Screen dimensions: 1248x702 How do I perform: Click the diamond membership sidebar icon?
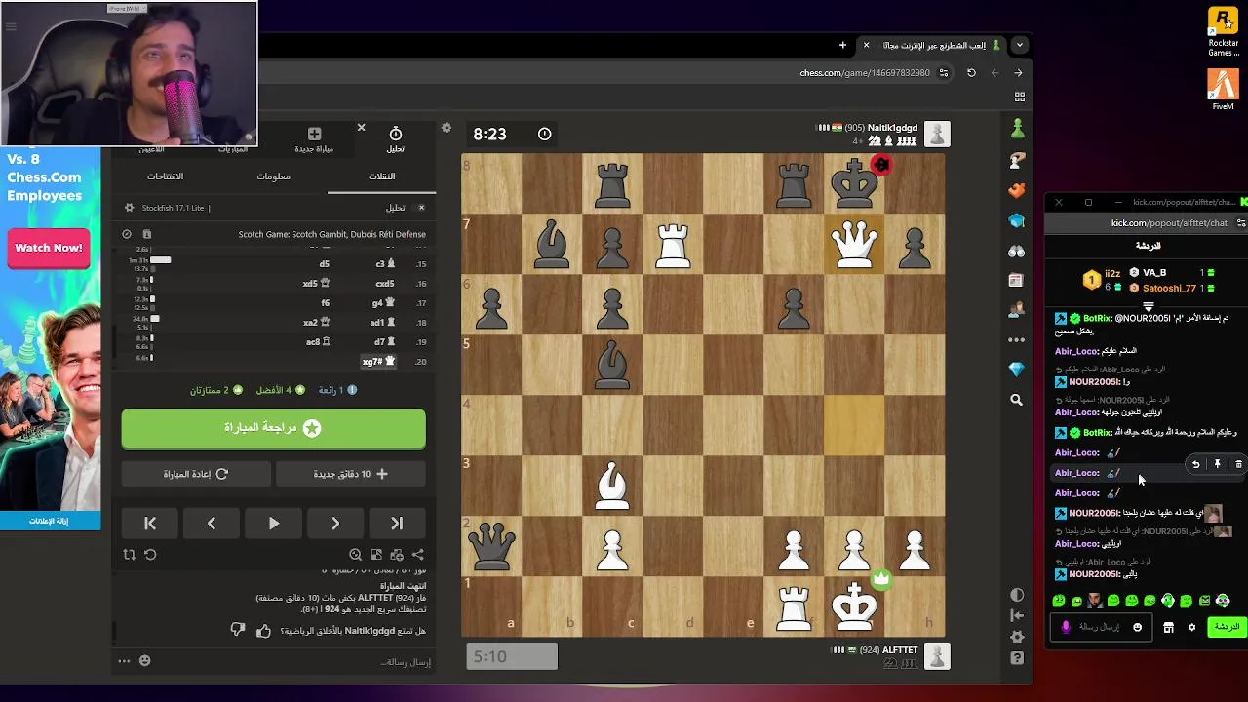pos(1017,370)
